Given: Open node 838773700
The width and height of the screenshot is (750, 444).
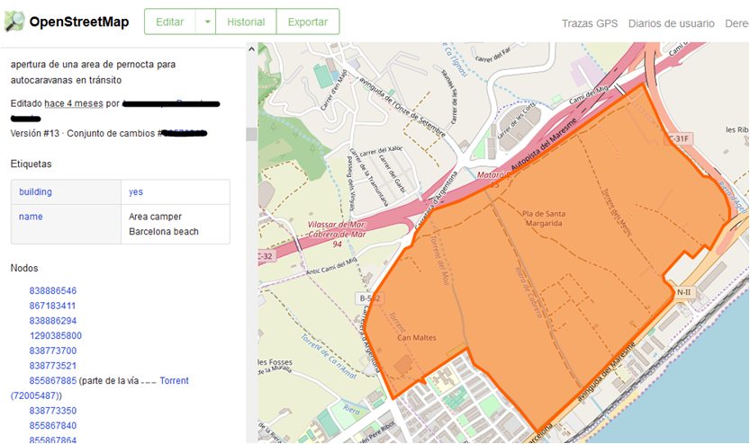Looking at the screenshot, I should coord(52,351).
